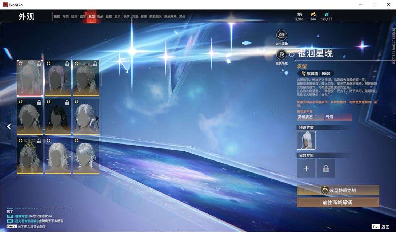Select the first locked white hairstyle thumbnail
396x232 pixels.
point(30,78)
